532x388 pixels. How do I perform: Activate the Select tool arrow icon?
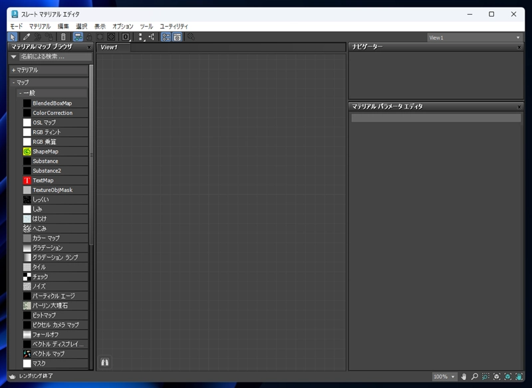(13, 37)
